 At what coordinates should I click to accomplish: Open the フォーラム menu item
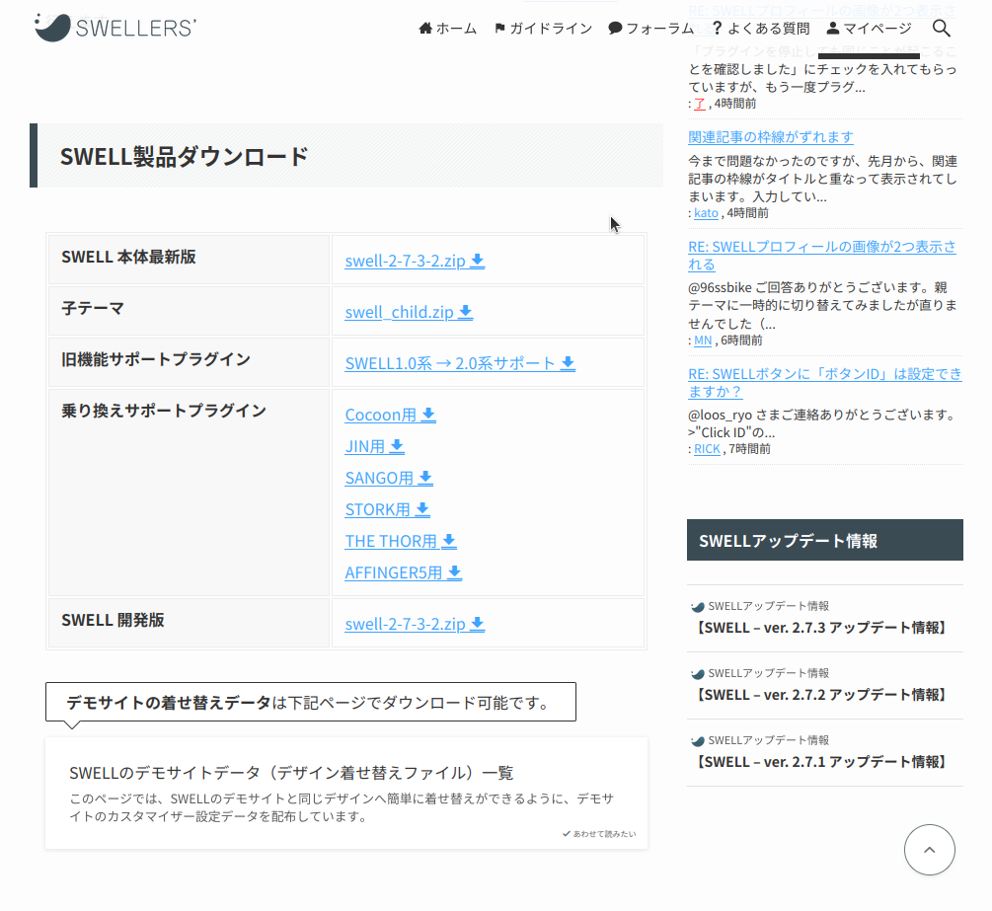[x=651, y=29]
